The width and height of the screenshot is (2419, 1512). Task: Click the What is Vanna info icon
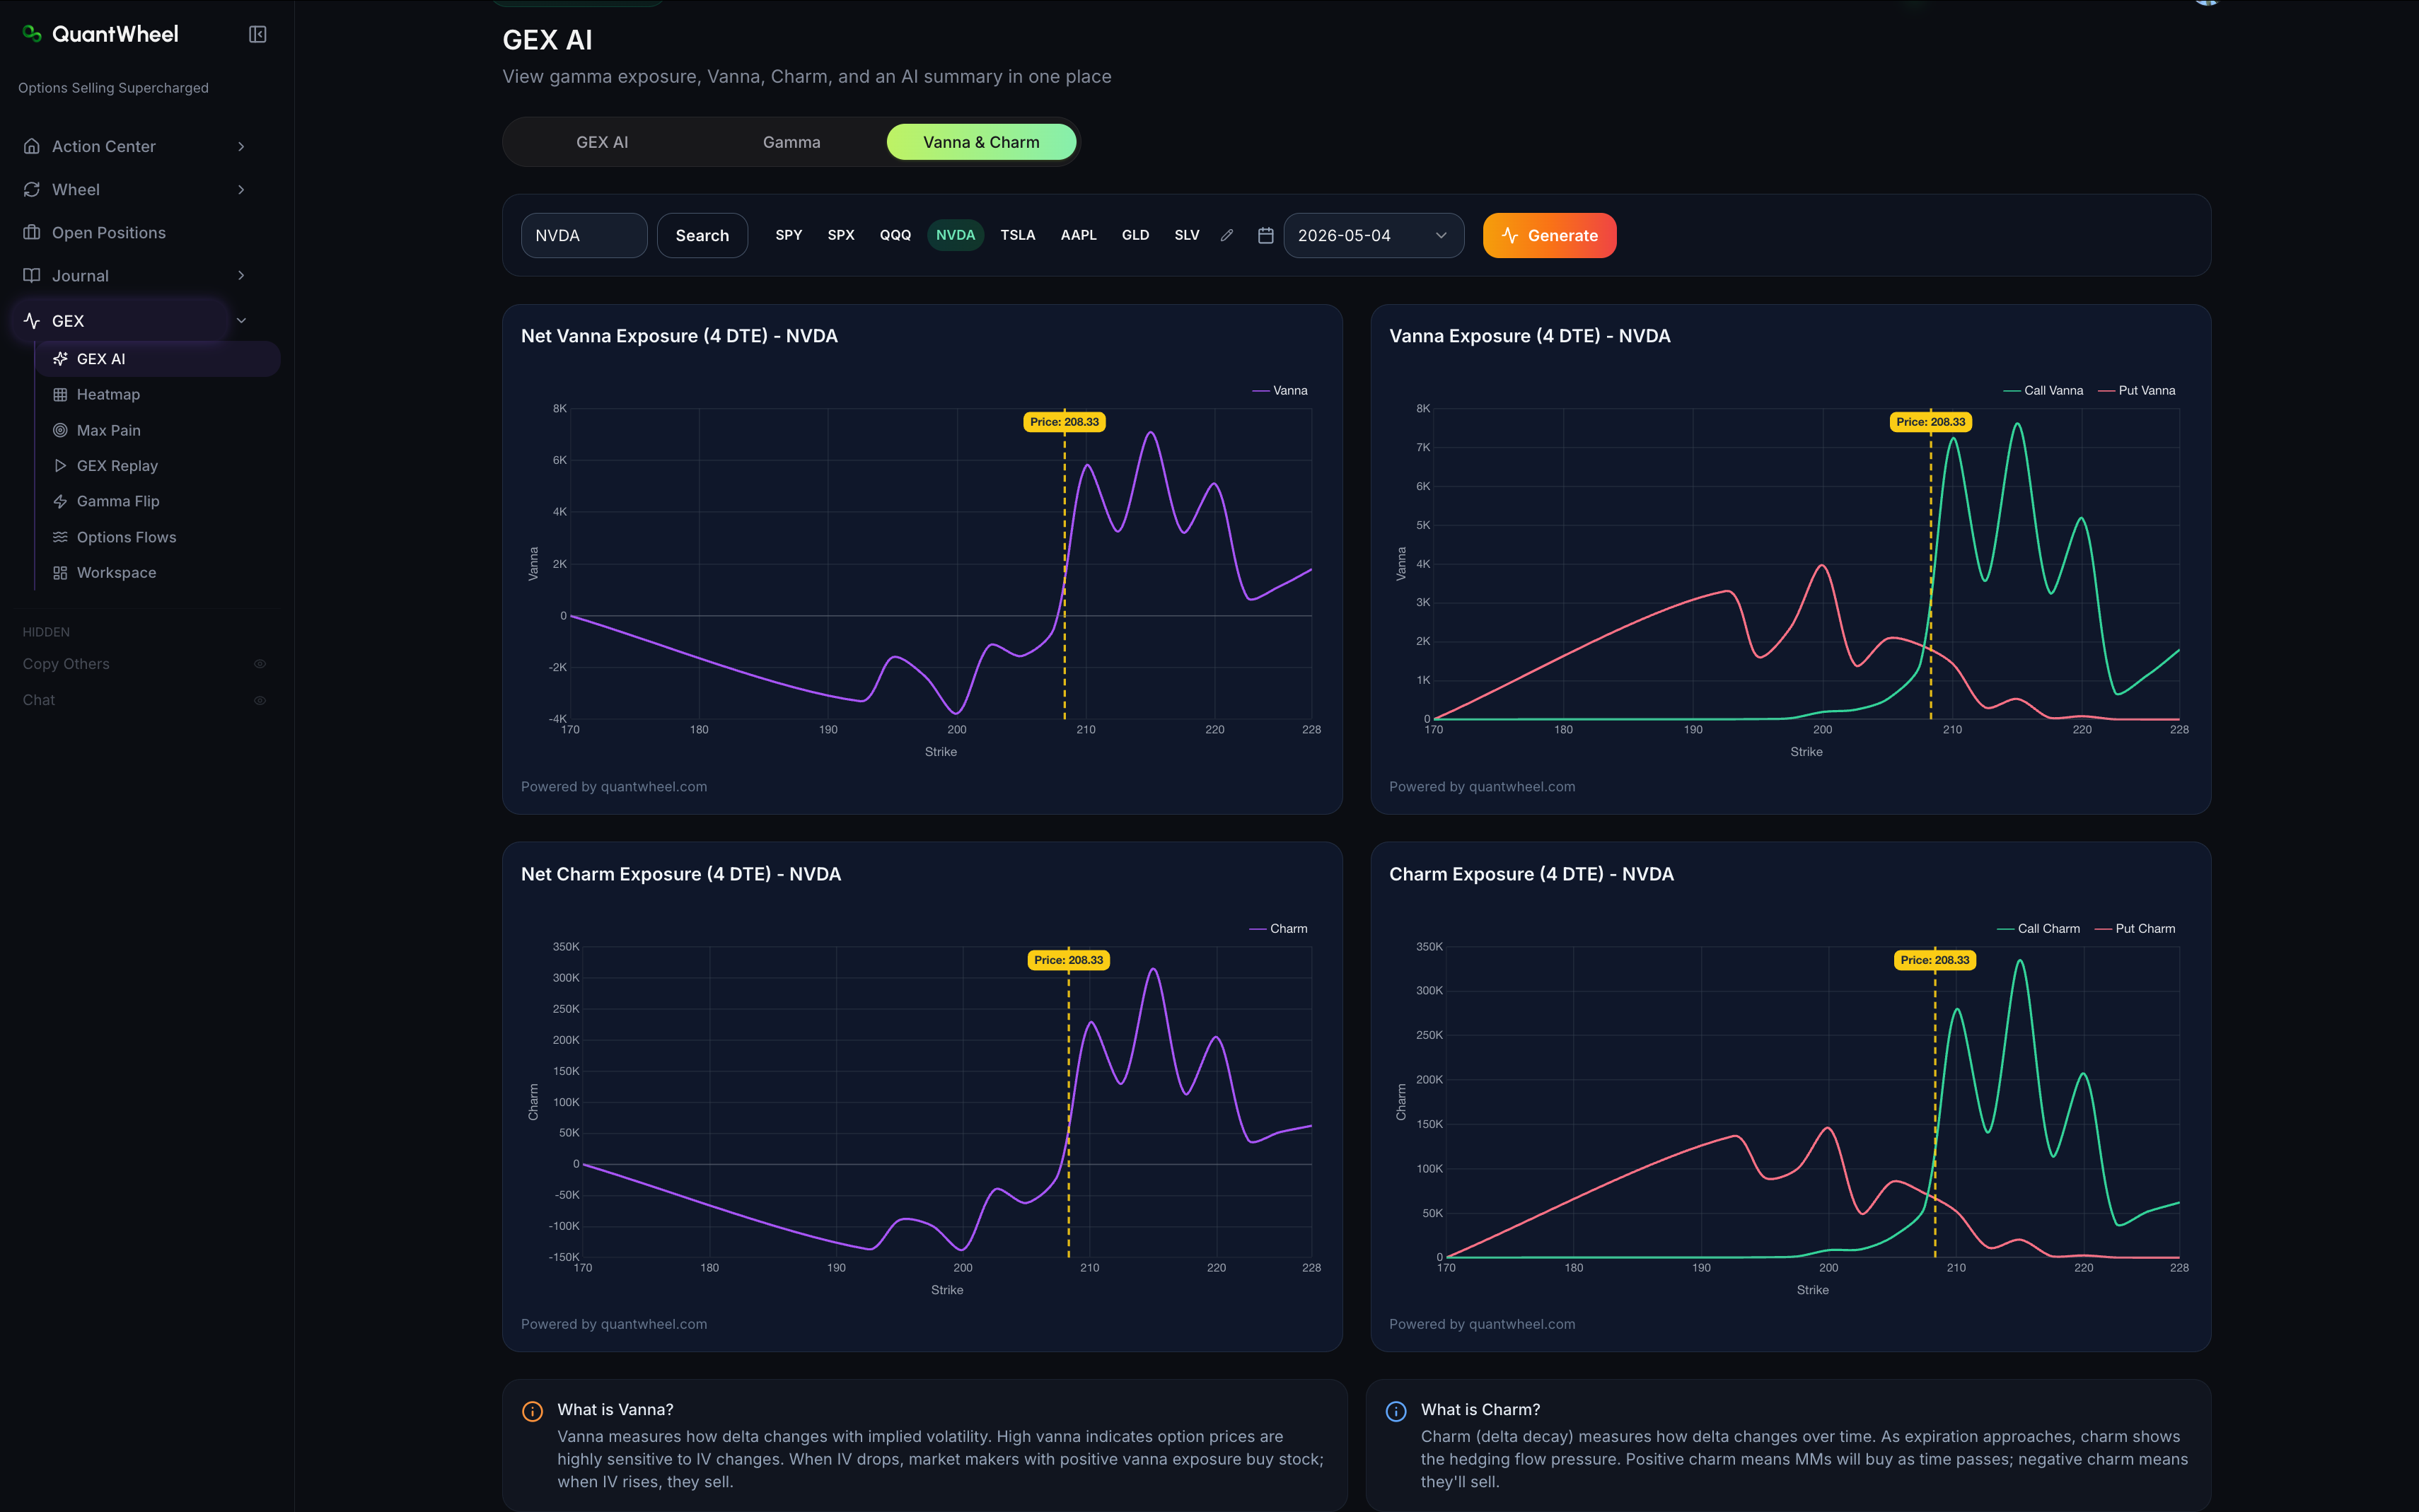(x=533, y=1411)
